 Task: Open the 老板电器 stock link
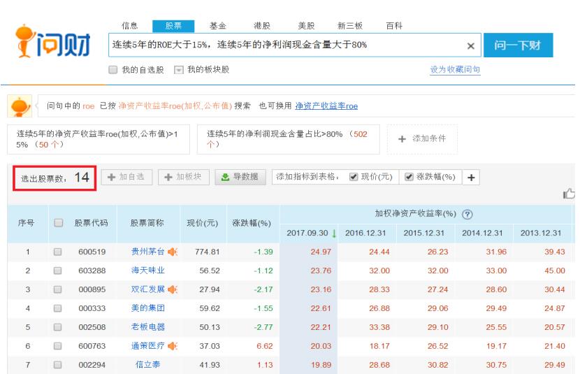pos(147,326)
